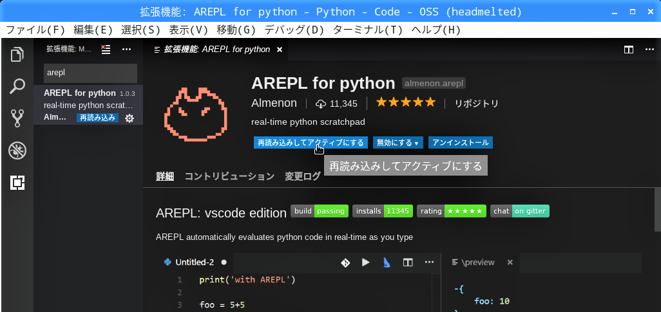Open the Search view in activity bar
The height and width of the screenshot is (312, 661).
(17, 86)
